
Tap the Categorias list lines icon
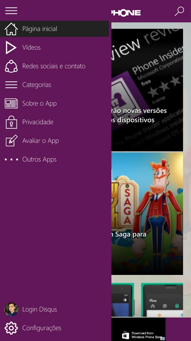click(11, 85)
